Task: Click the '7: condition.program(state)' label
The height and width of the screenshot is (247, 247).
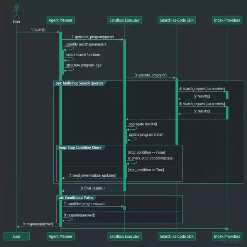Action: tap(84, 204)
